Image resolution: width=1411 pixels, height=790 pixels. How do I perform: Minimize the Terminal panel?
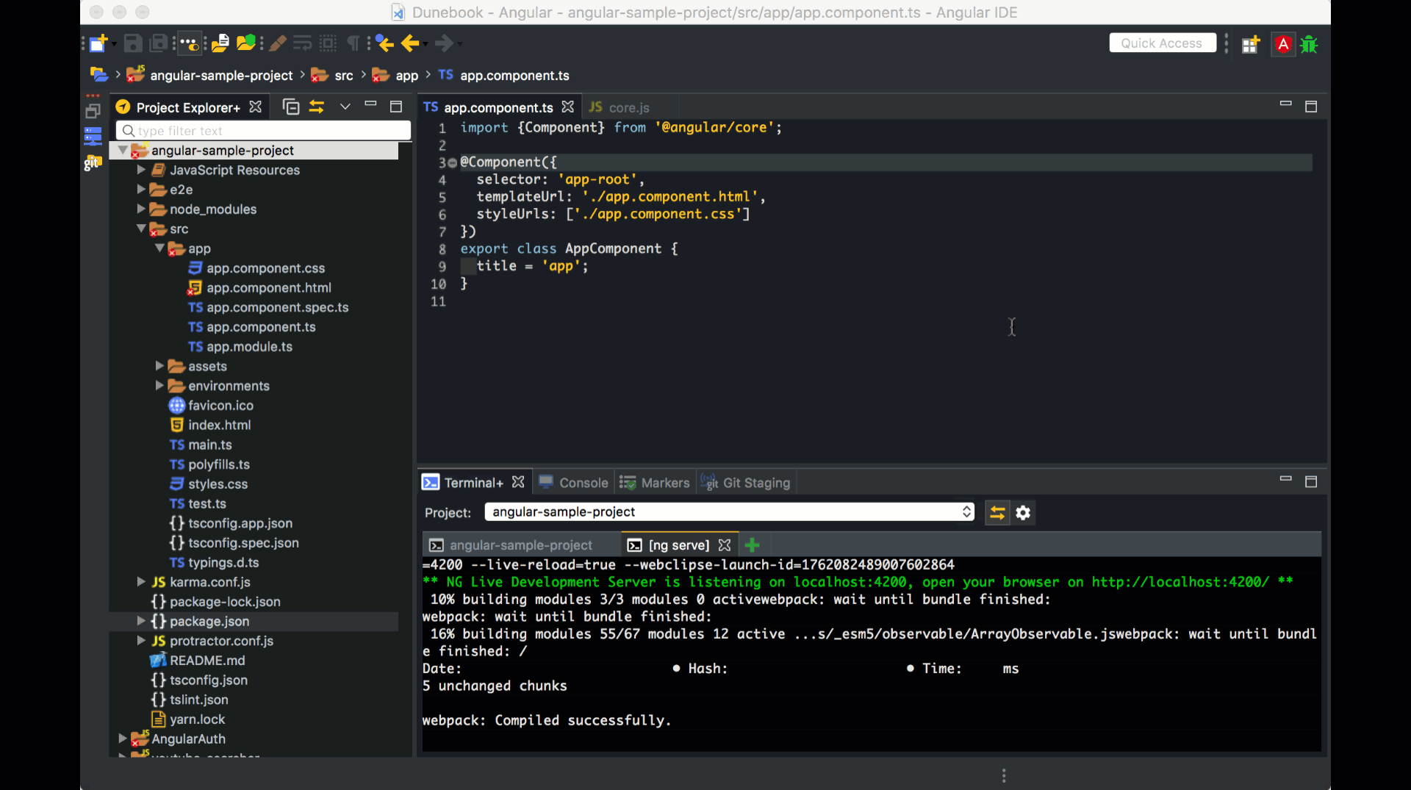pyautogui.click(x=1285, y=478)
